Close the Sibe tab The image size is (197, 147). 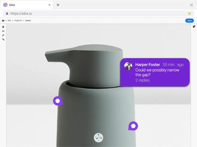[49, 5]
